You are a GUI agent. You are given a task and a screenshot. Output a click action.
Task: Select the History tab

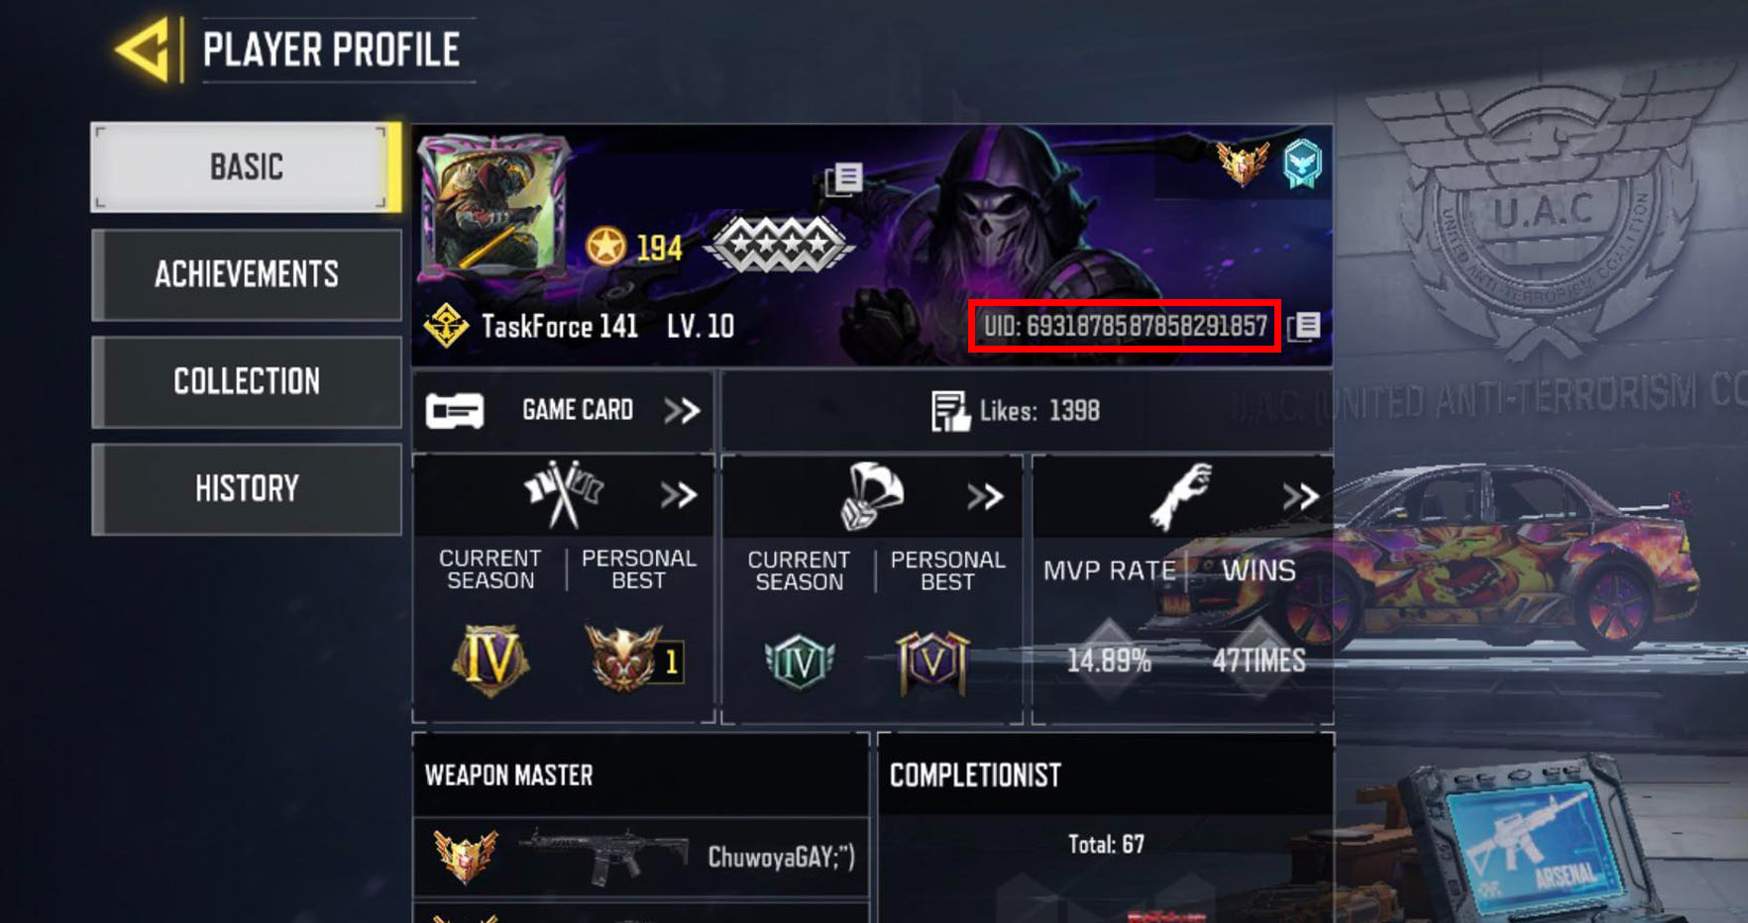pyautogui.click(x=247, y=488)
